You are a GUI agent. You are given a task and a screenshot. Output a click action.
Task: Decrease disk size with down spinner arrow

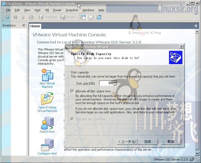pos(115,84)
